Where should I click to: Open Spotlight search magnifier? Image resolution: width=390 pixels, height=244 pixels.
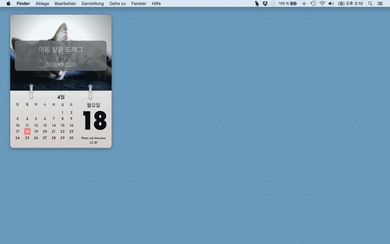[x=370, y=3]
